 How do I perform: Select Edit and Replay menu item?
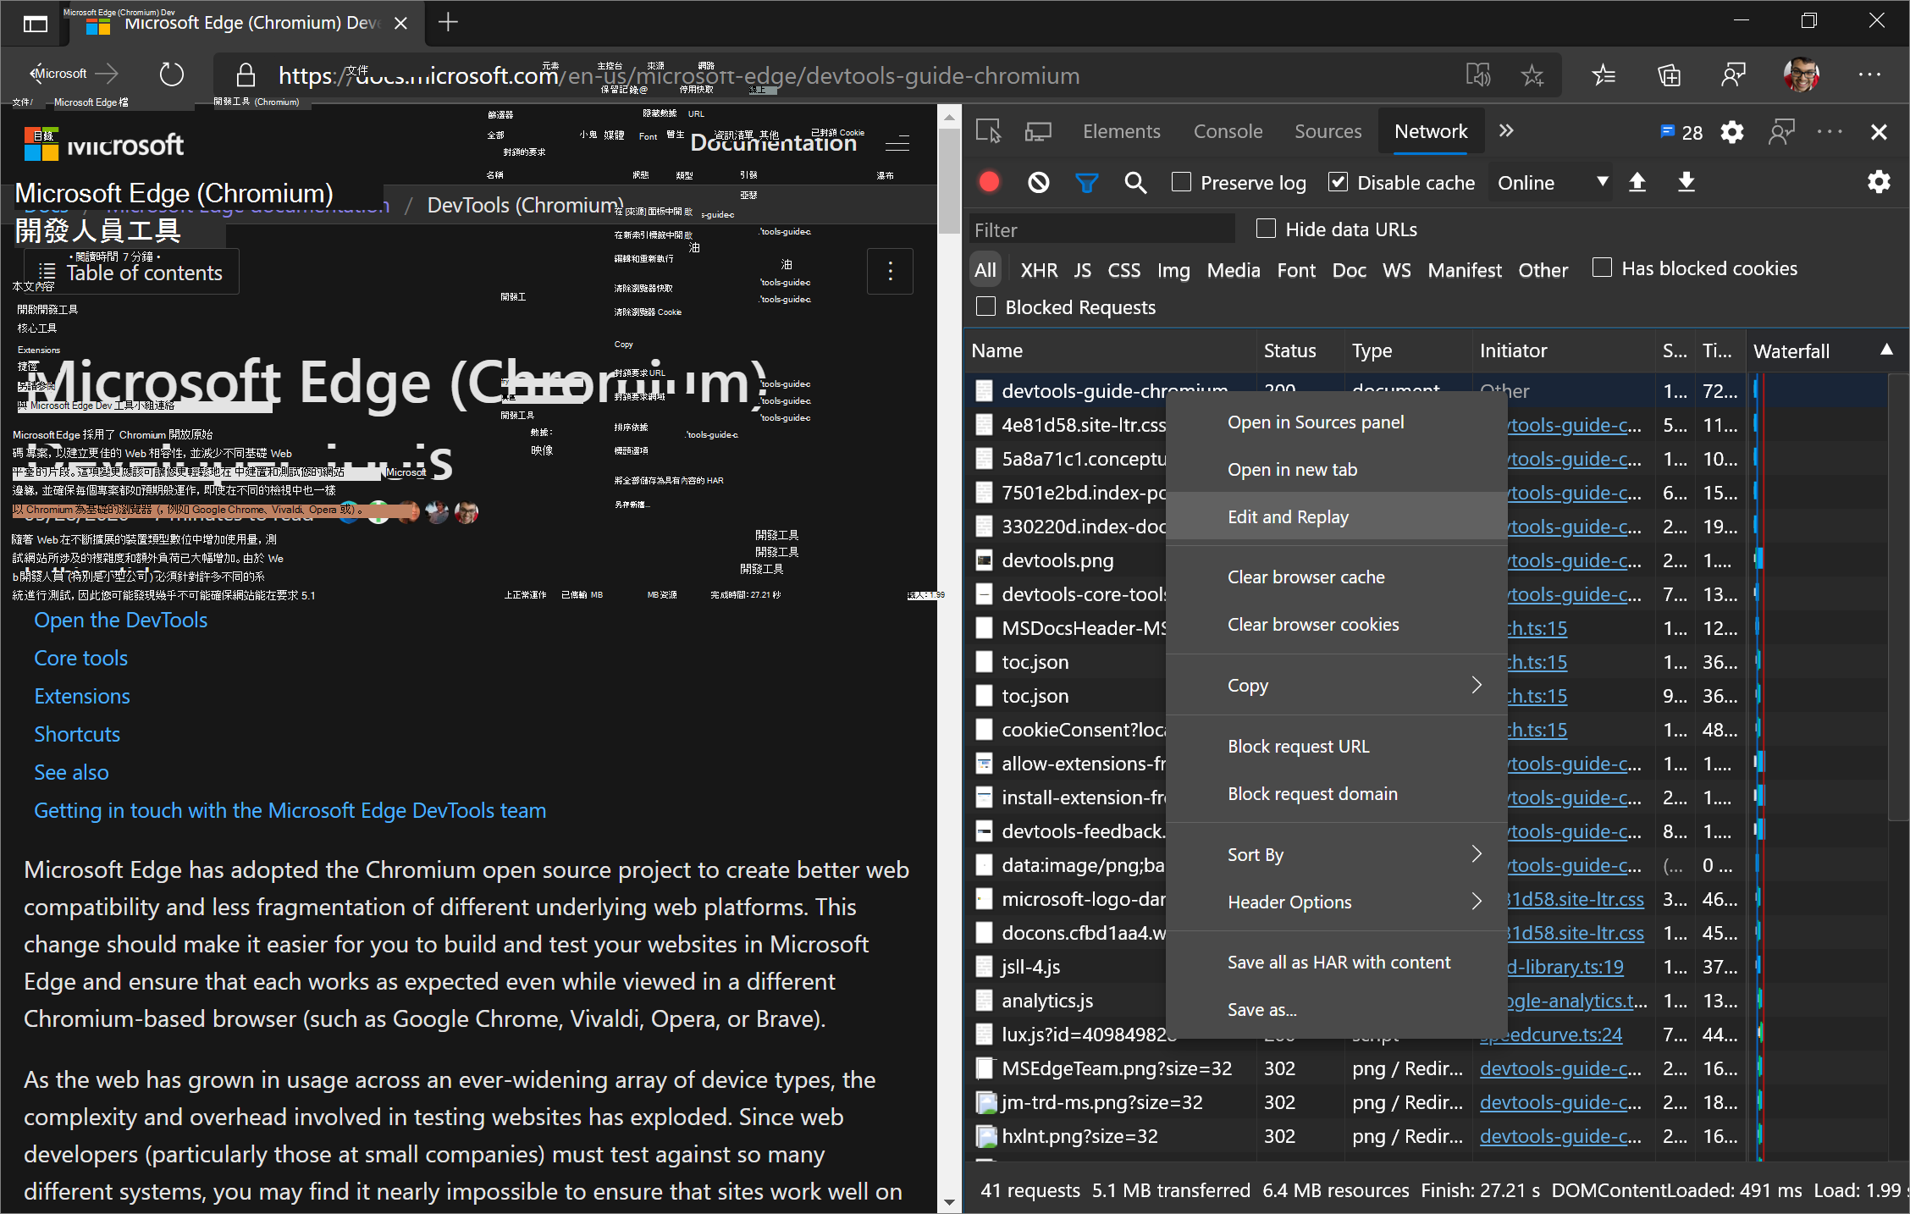1336,516
